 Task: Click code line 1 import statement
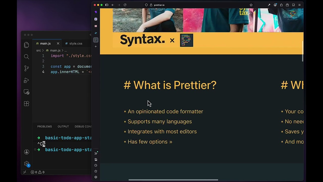71,56
